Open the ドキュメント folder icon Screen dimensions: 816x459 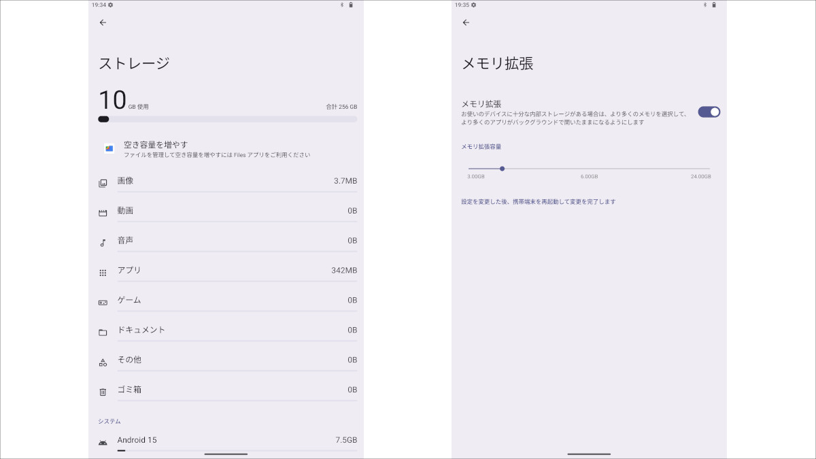[103, 330]
